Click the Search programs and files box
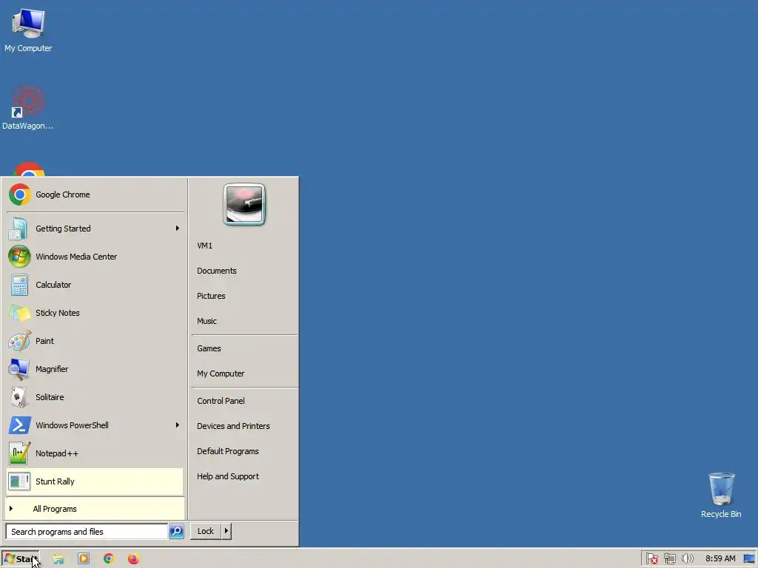This screenshot has width=758, height=568. coord(87,531)
